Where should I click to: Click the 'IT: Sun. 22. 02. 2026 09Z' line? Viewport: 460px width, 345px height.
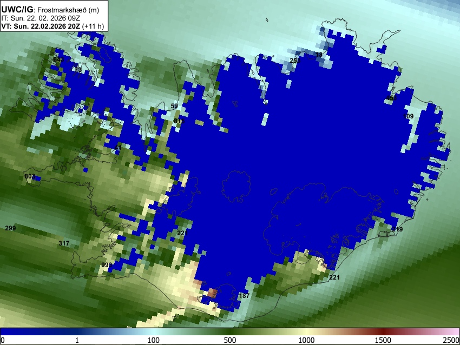pos(41,18)
